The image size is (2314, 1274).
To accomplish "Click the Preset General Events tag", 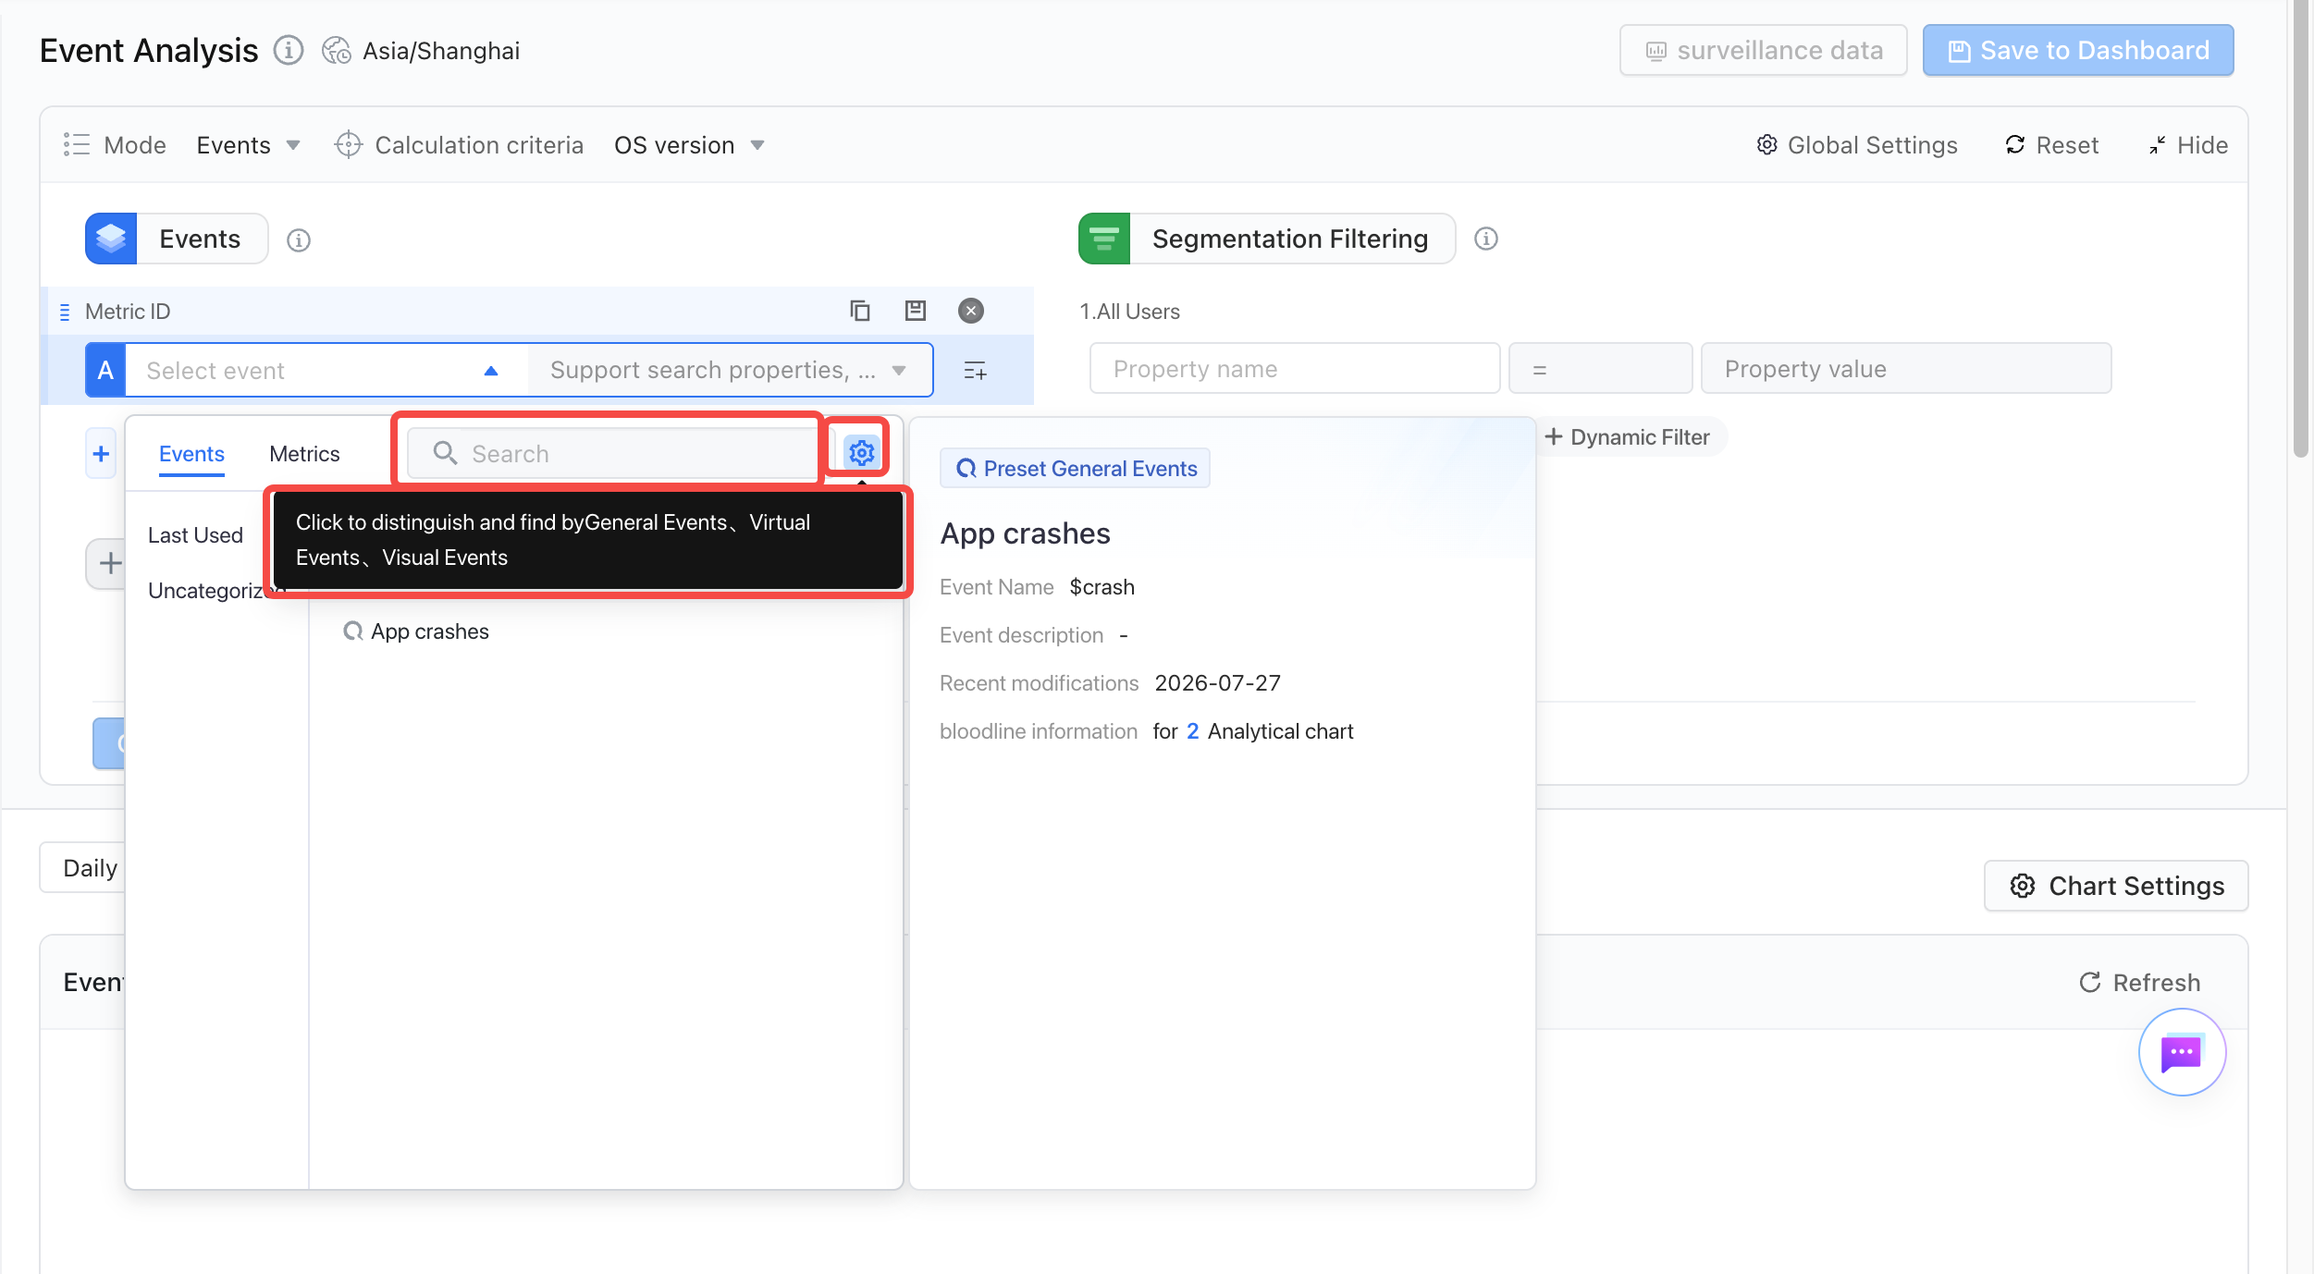I will point(1076,469).
